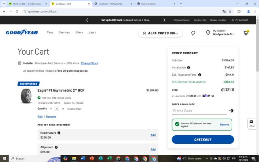Add Alignment service
This screenshot has width=259, height=162.
153,149
